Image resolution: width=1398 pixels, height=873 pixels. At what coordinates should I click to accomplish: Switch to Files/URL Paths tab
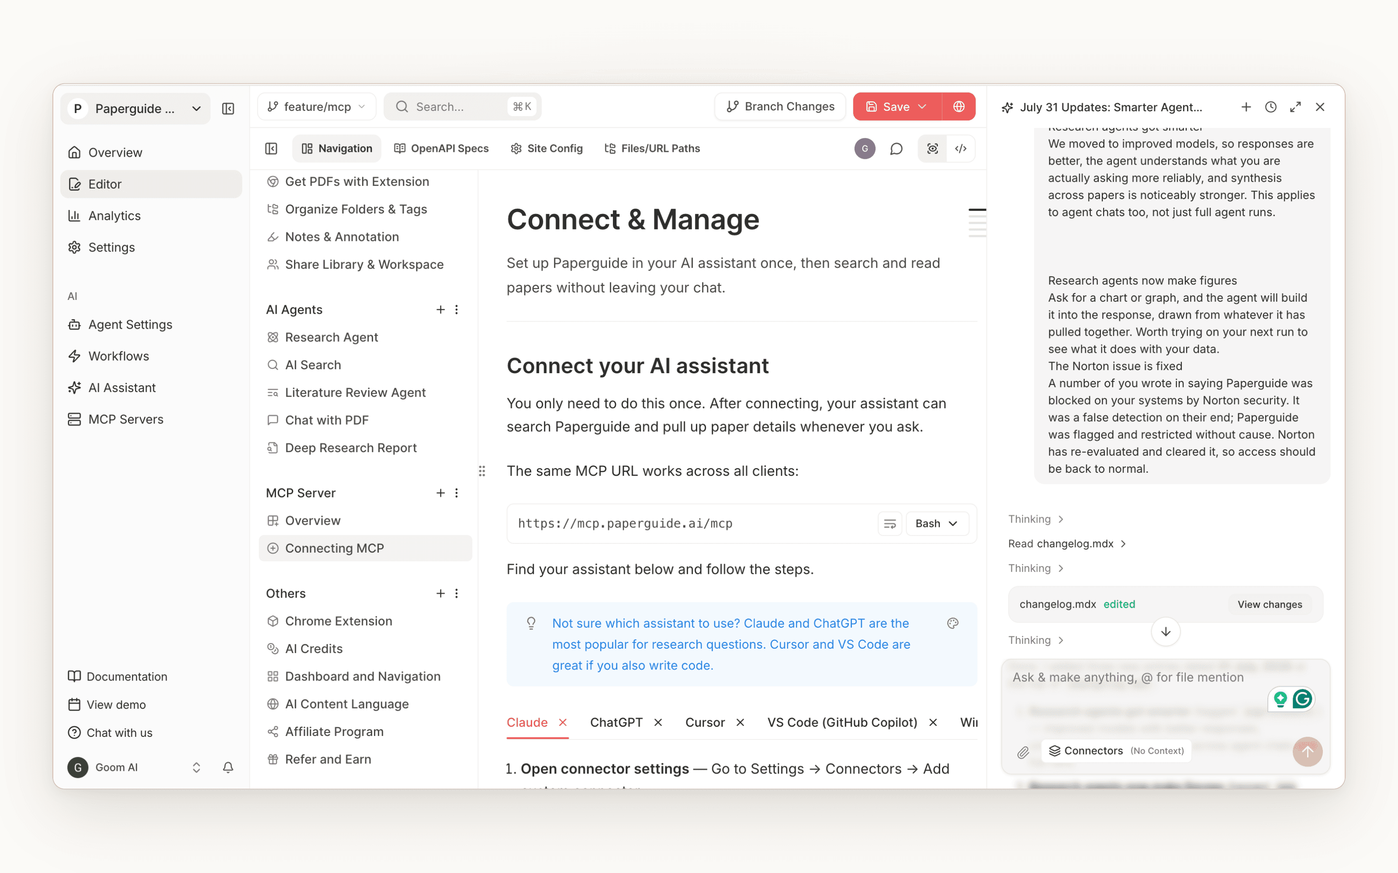tap(652, 148)
